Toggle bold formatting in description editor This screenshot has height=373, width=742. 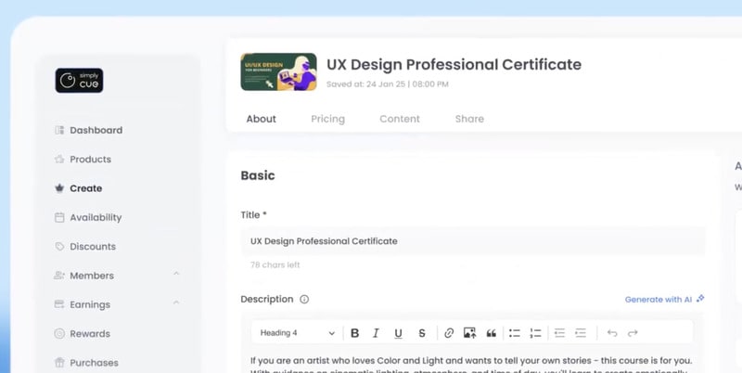point(354,333)
